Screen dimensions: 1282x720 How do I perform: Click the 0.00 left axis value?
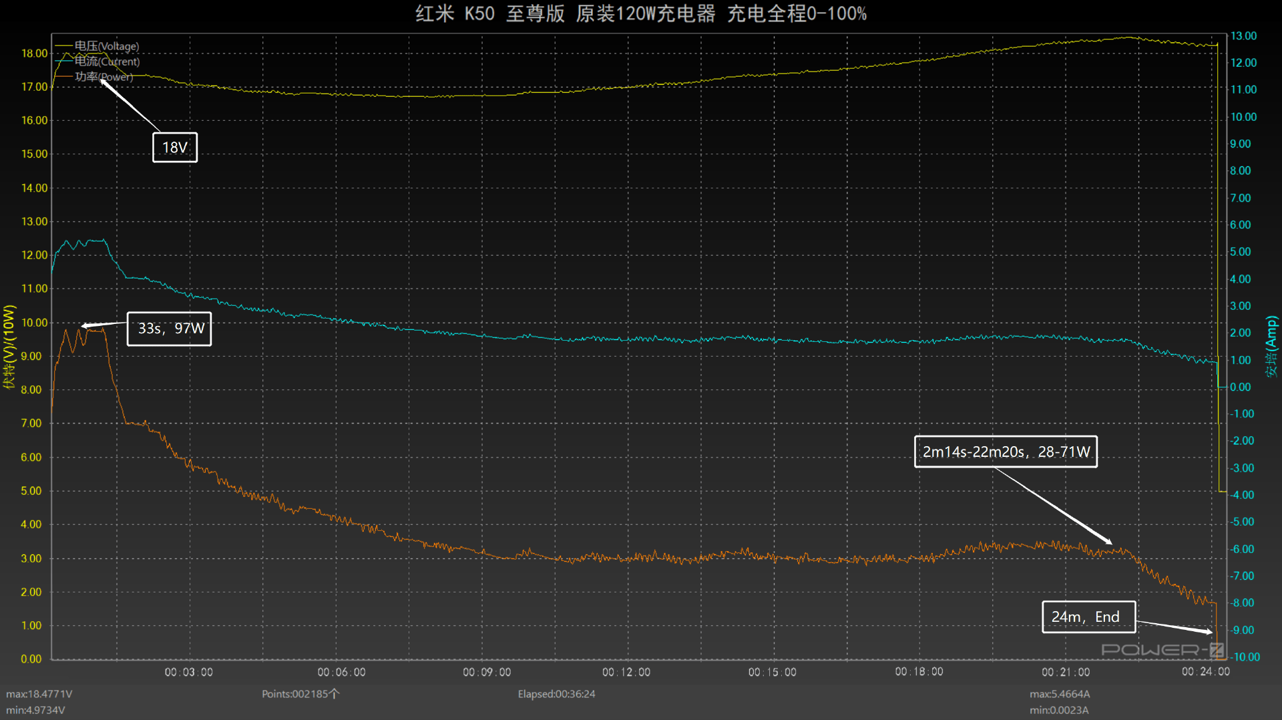[31, 659]
